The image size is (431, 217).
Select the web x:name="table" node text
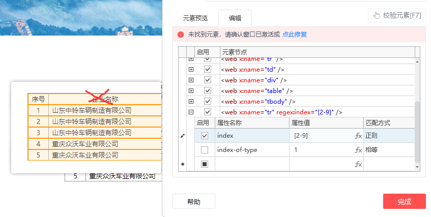(x=257, y=91)
